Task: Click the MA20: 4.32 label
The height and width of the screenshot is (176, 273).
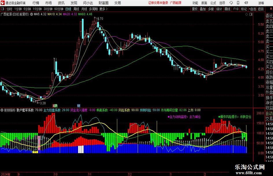Action: (x=70, y=14)
